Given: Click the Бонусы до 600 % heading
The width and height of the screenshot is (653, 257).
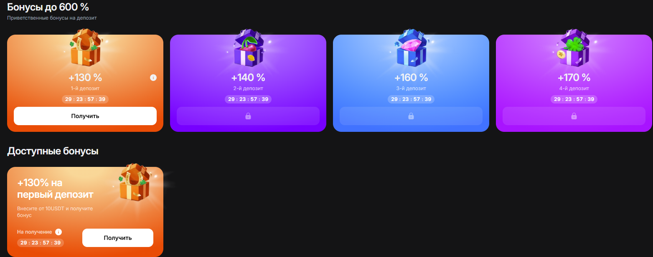Looking at the screenshot, I should tap(48, 7).
